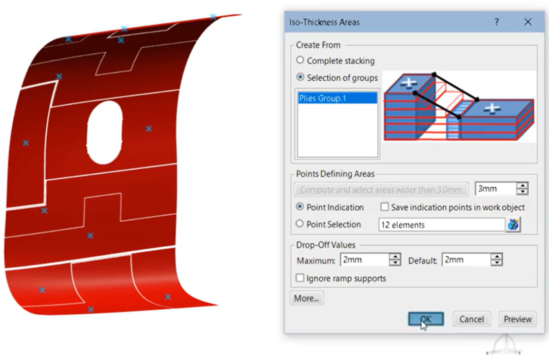Tick the Ignore ramp supports checkbox
549x361 pixels.
[300, 278]
